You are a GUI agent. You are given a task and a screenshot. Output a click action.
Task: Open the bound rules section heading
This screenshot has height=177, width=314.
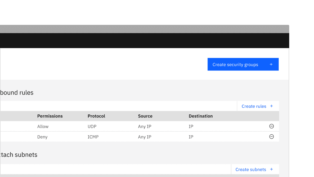17,92
